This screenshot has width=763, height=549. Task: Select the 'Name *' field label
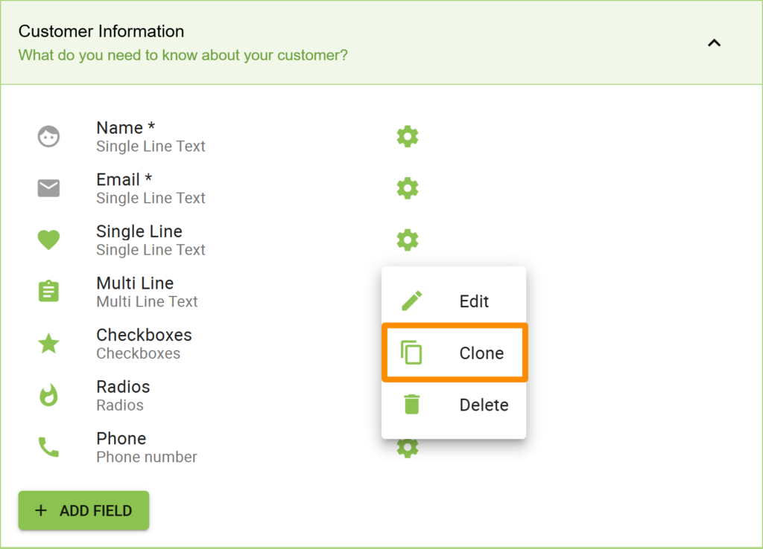[x=125, y=128]
